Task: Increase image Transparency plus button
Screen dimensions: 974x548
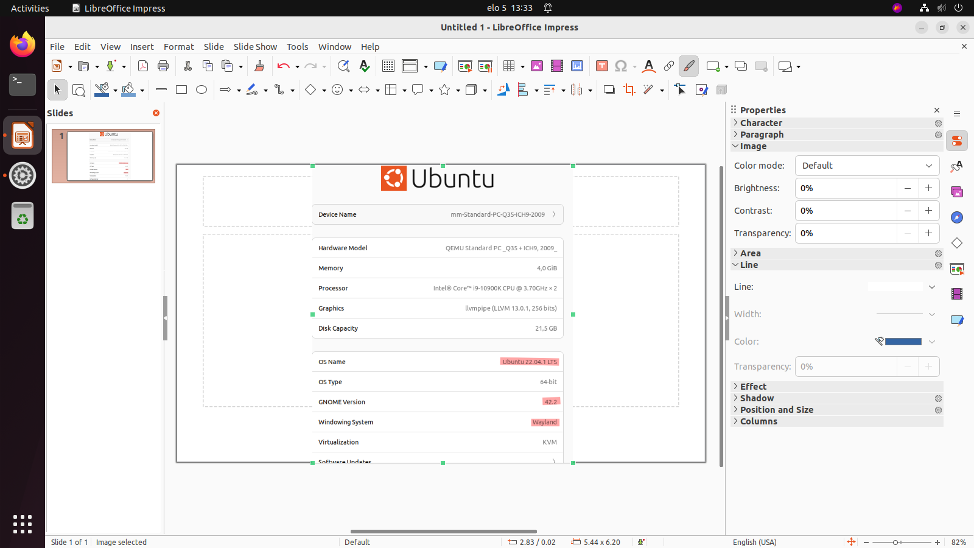Action: click(x=928, y=233)
